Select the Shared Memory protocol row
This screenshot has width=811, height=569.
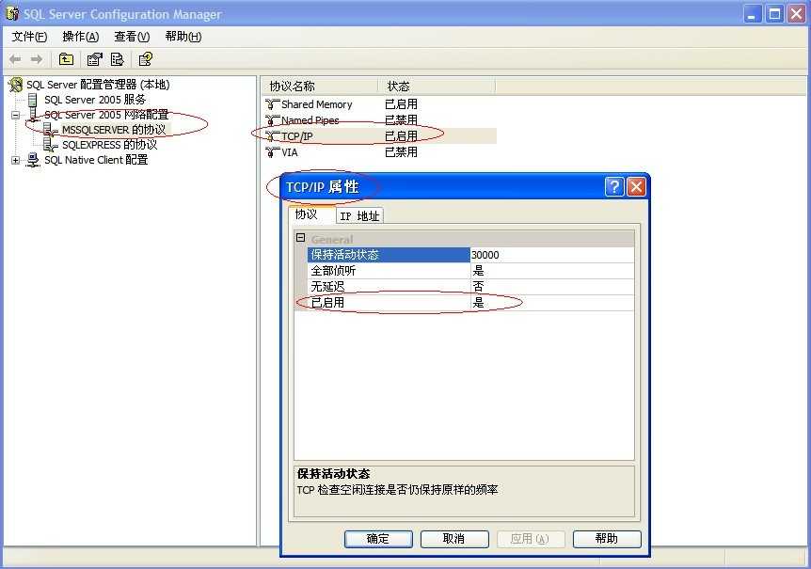(380, 104)
